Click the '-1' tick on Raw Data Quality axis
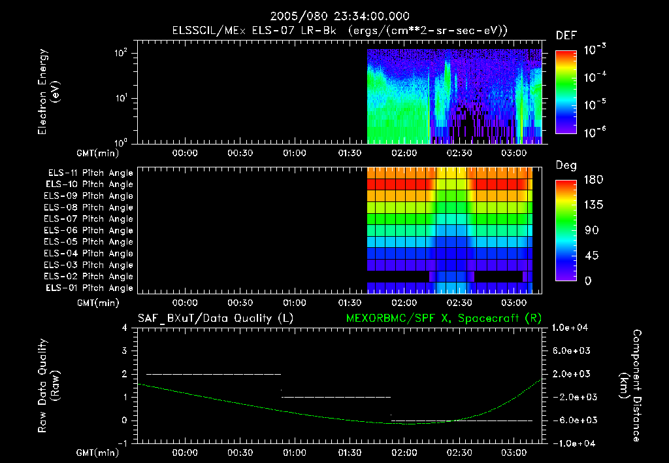The height and width of the screenshot is (463, 669). click(x=122, y=443)
